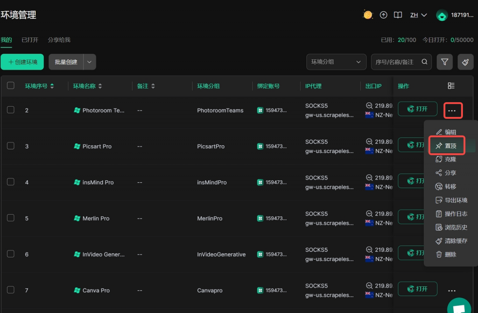Select the insMind Pro row checkbox
Image resolution: width=478 pixels, height=313 pixels.
click(11, 182)
